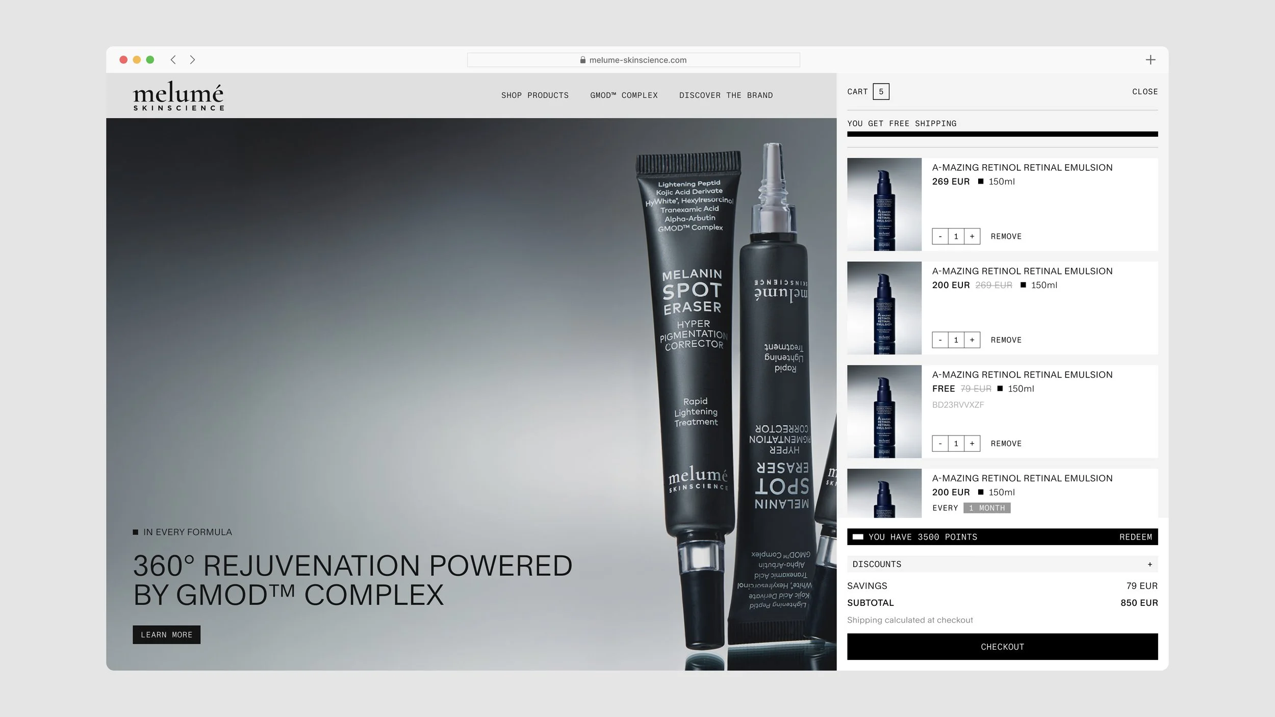Screen dimensions: 1275x717
Task: Click the Learn More button
Action: [166, 635]
